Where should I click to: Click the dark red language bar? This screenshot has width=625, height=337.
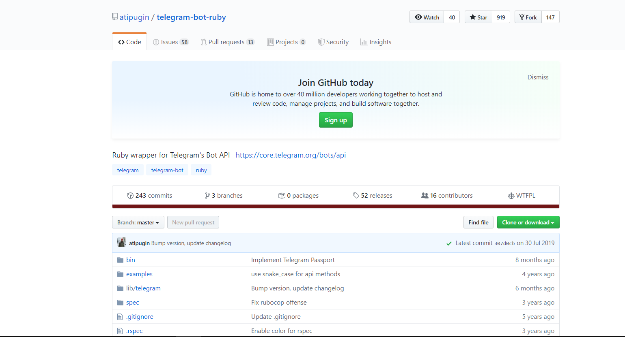336,207
